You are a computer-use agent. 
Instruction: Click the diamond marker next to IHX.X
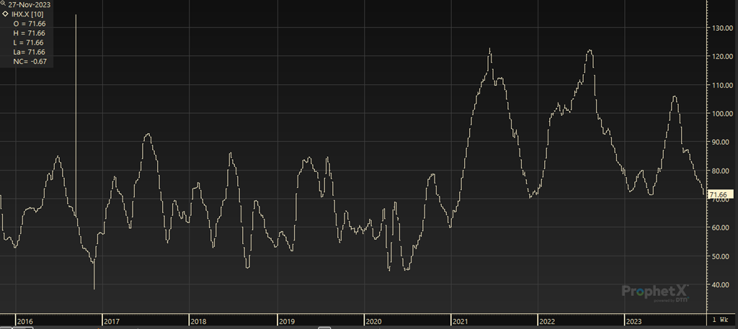(6, 14)
